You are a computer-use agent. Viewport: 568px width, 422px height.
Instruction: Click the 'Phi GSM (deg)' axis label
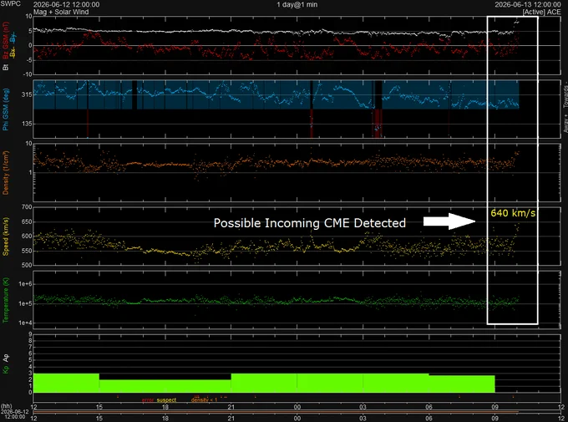tap(6, 109)
